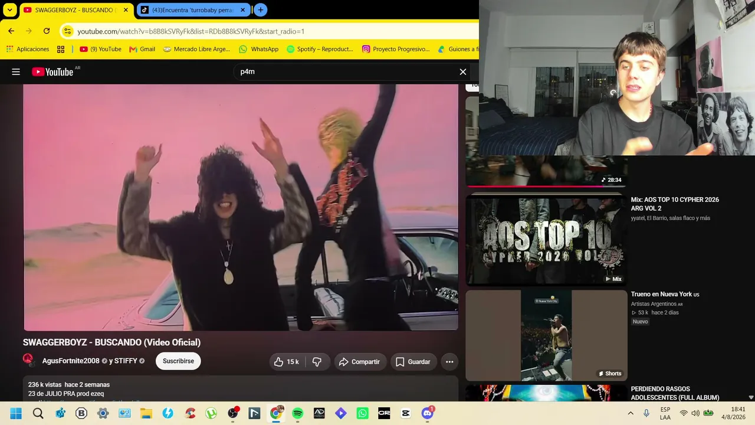
Task: Switch ESP LAA keyboard language
Action: (665, 413)
